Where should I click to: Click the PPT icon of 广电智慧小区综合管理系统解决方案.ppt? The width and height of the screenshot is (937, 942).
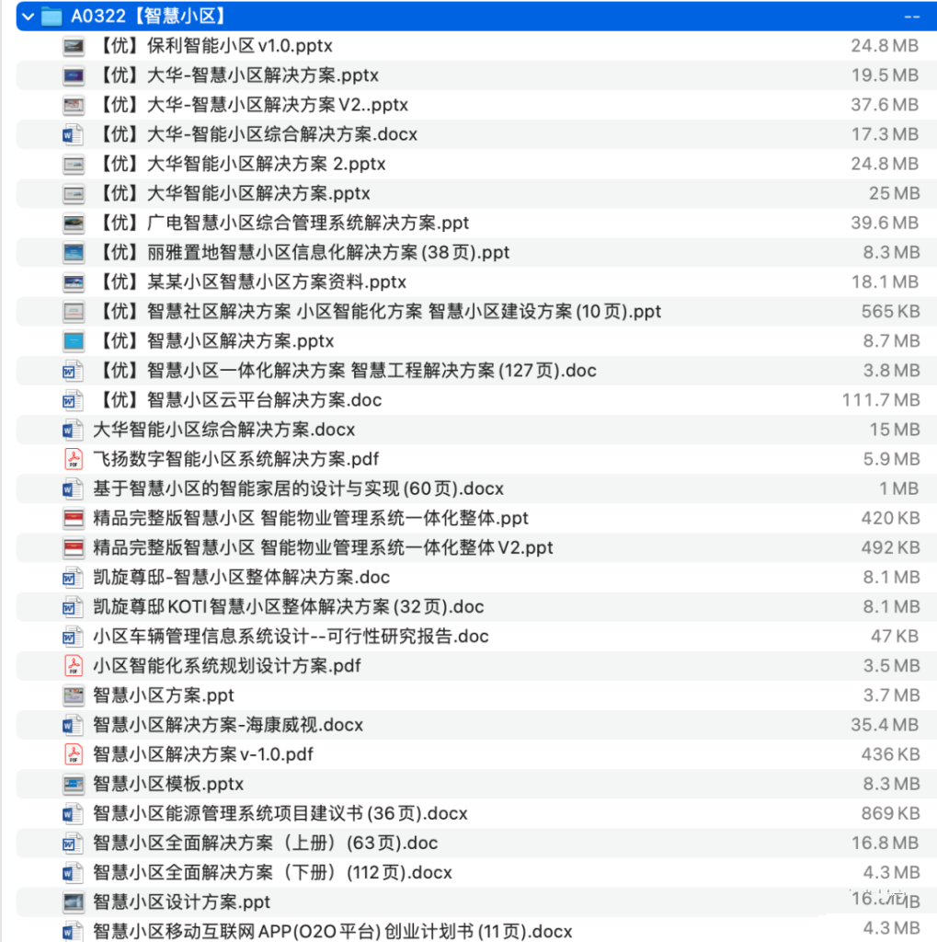73,223
